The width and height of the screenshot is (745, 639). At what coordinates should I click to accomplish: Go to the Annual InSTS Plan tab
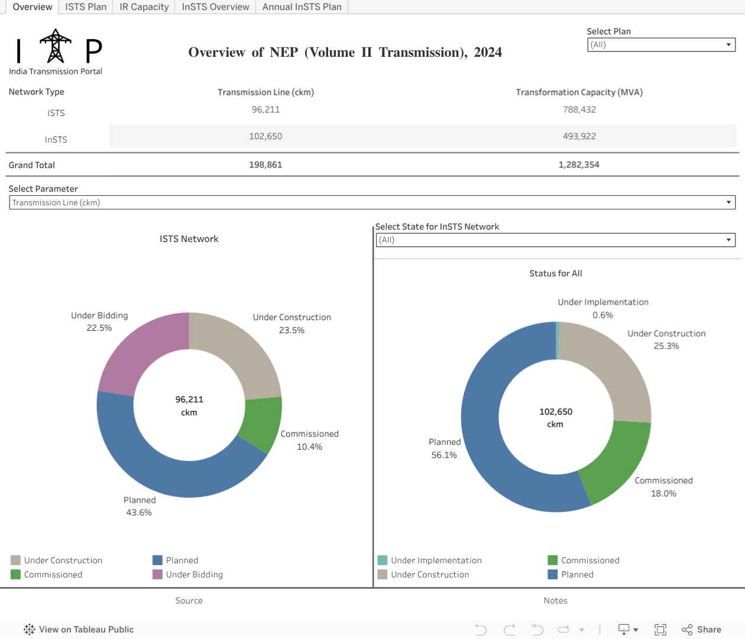(x=302, y=7)
